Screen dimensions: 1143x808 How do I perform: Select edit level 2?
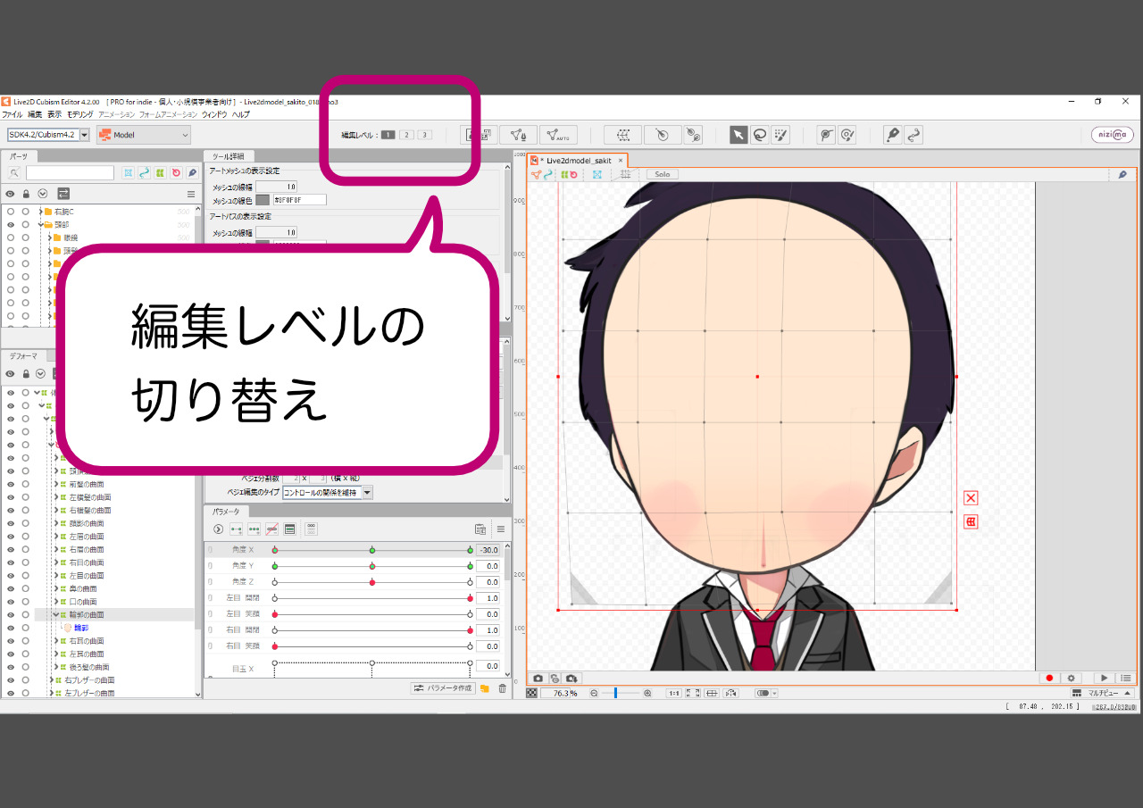click(x=406, y=135)
